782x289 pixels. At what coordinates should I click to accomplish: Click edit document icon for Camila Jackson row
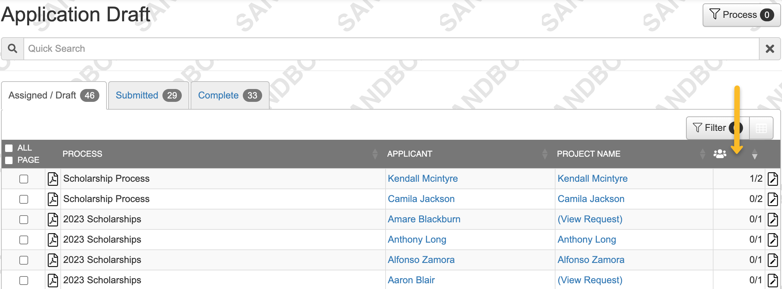click(x=773, y=199)
